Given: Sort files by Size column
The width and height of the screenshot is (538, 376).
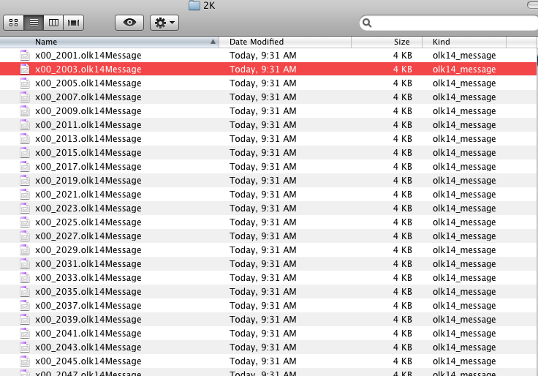Looking at the screenshot, I should point(387,42).
